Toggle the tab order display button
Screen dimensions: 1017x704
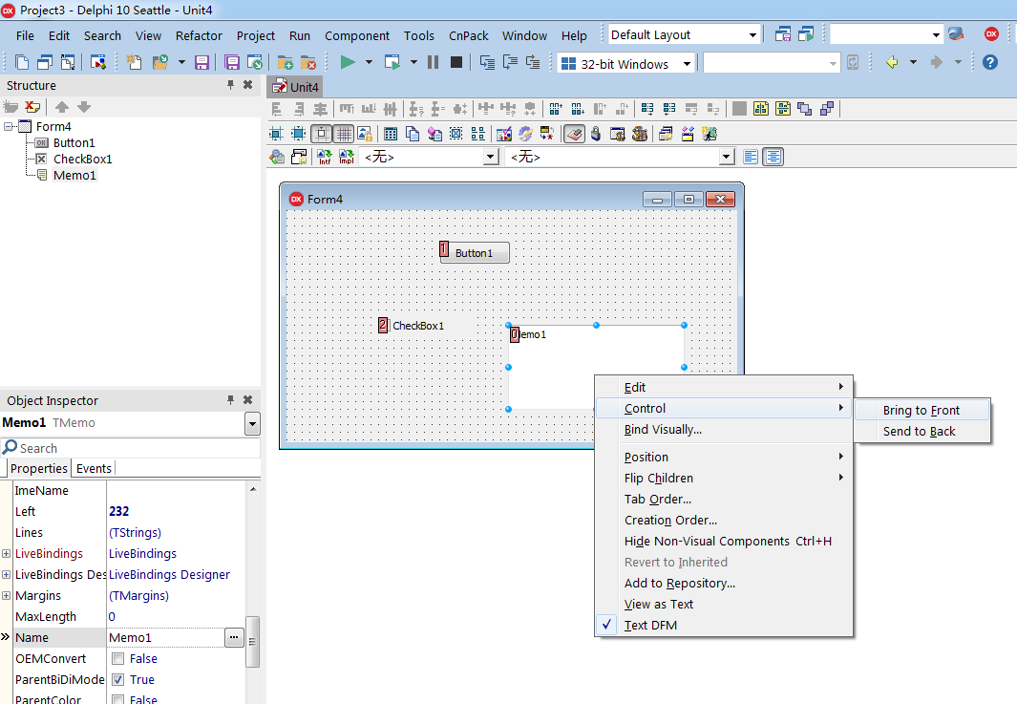click(575, 134)
